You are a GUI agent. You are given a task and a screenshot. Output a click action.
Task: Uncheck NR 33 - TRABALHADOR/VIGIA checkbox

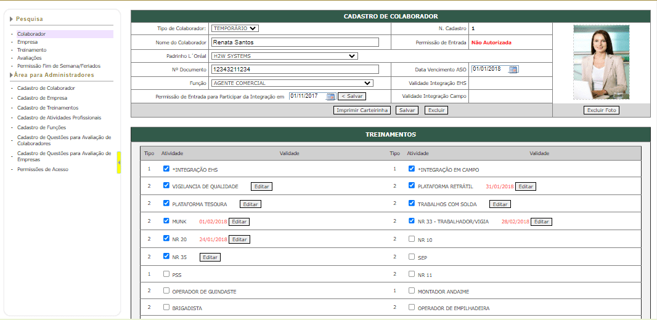(412, 221)
